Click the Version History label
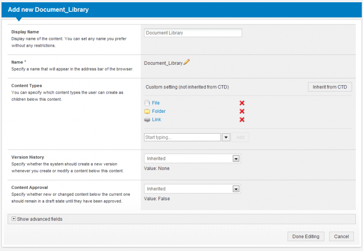 coord(28,157)
